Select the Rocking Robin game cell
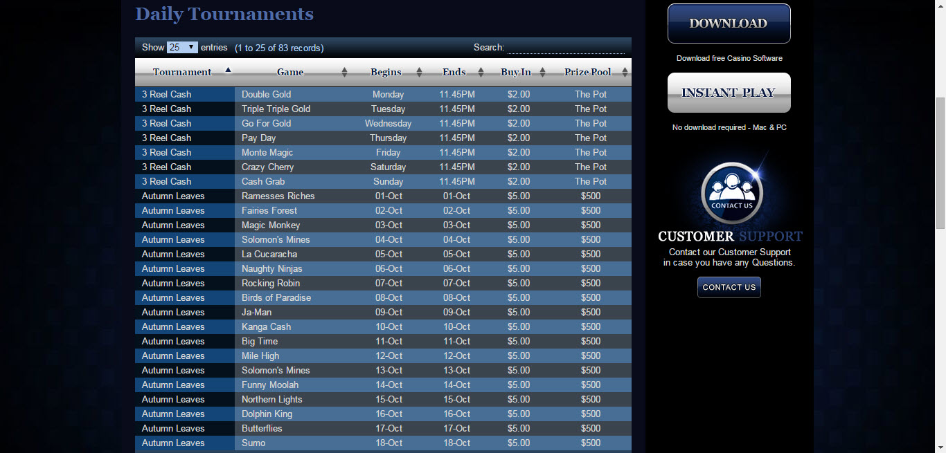Image resolution: width=946 pixels, height=453 pixels. [293, 283]
